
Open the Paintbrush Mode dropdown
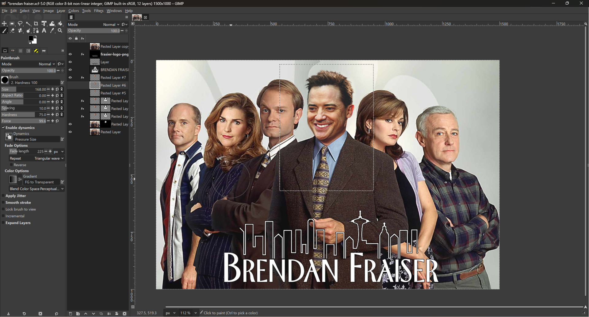click(29, 64)
